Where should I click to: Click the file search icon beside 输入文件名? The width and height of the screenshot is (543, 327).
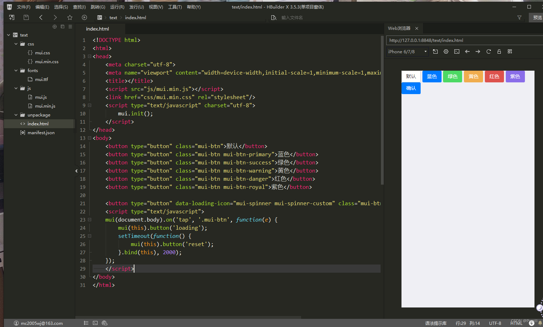pos(273,17)
